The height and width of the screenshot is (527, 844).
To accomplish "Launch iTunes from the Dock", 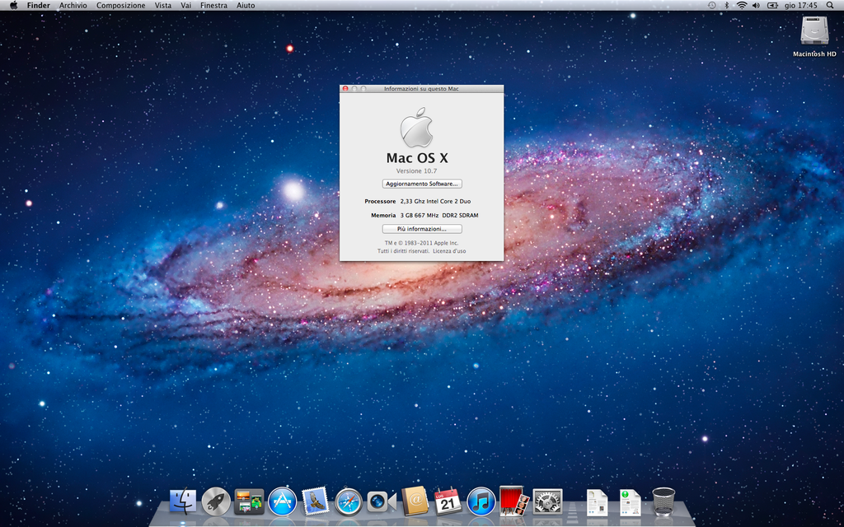I will point(481,501).
